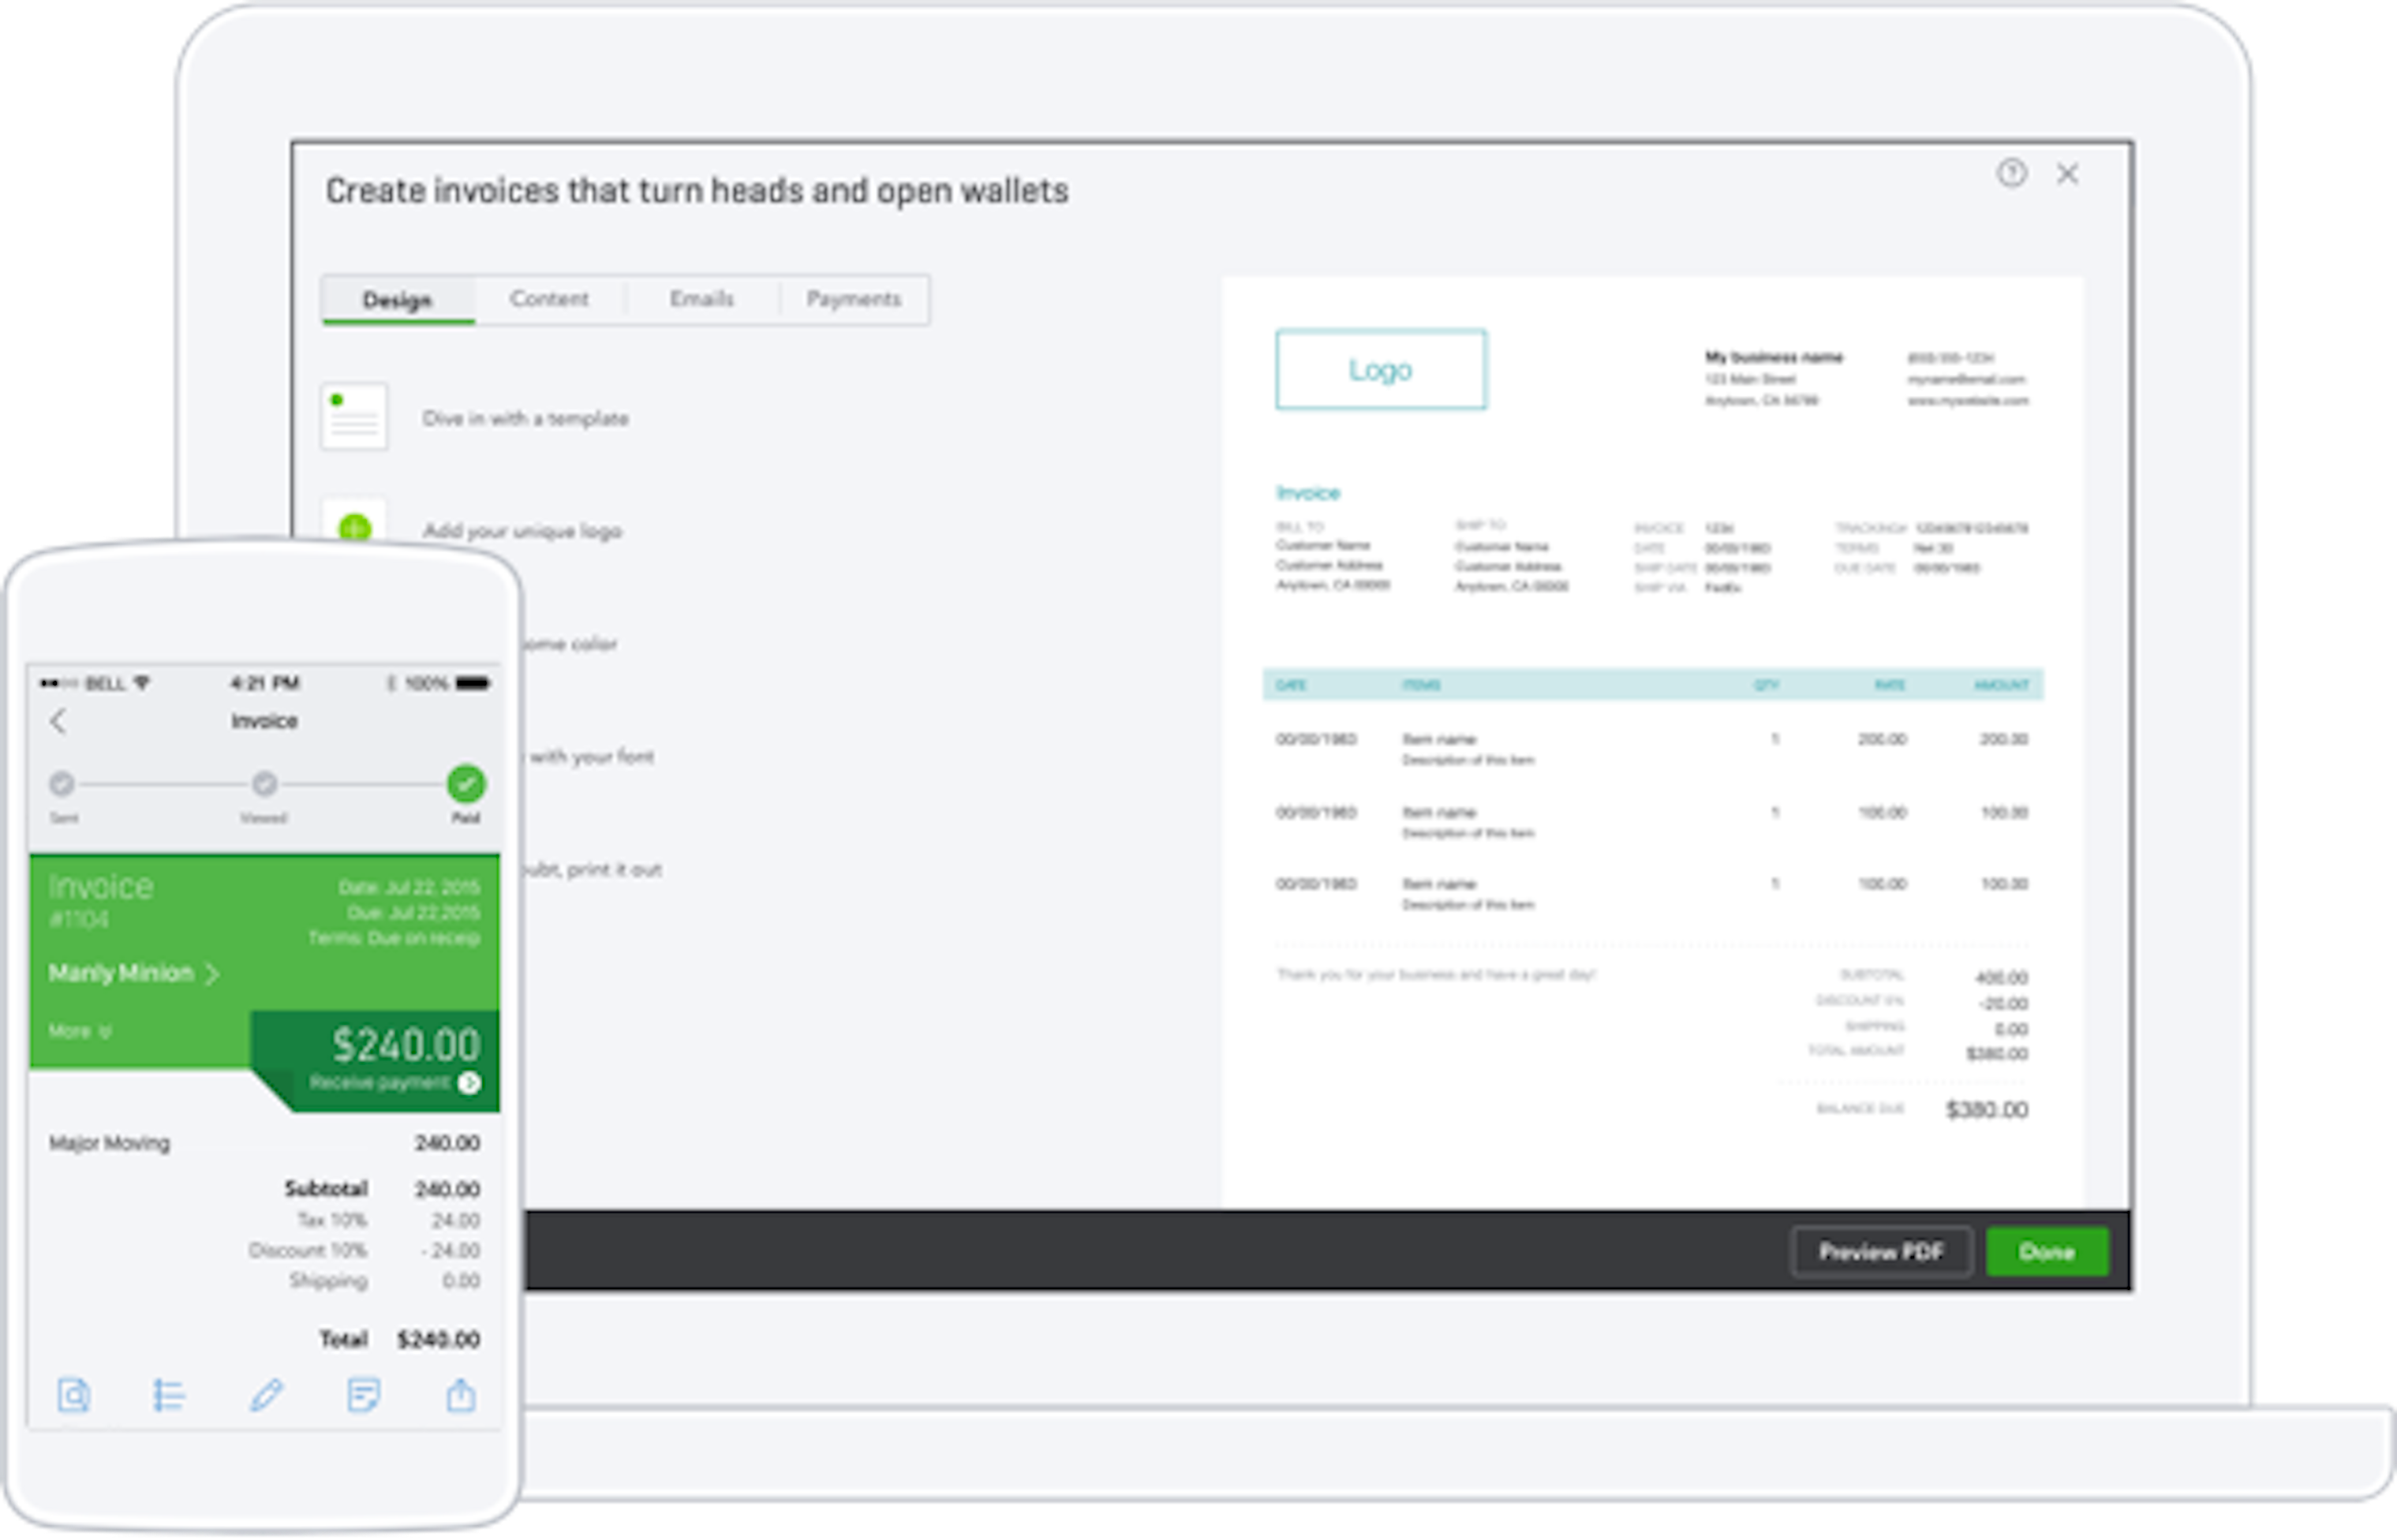Go back using phone's back arrow
Screen dimensions: 2397x1540
(59, 721)
